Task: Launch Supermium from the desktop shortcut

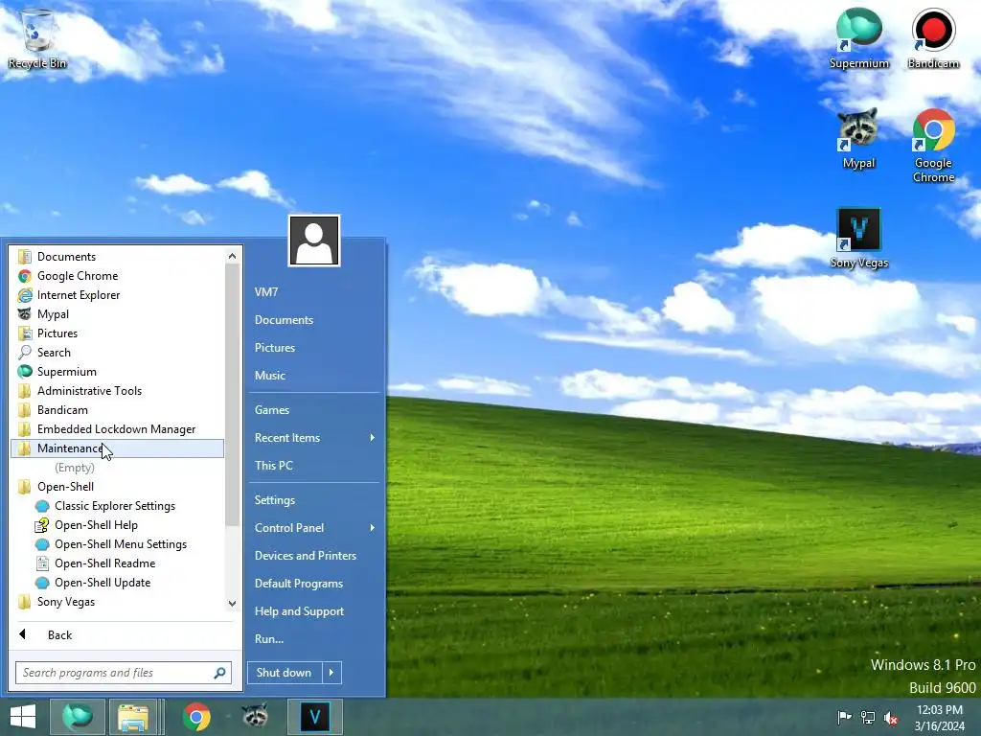Action: (x=859, y=38)
